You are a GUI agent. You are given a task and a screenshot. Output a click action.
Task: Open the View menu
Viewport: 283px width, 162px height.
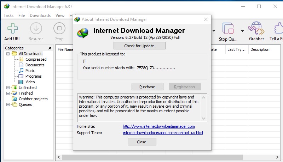(x=60, y=16)
